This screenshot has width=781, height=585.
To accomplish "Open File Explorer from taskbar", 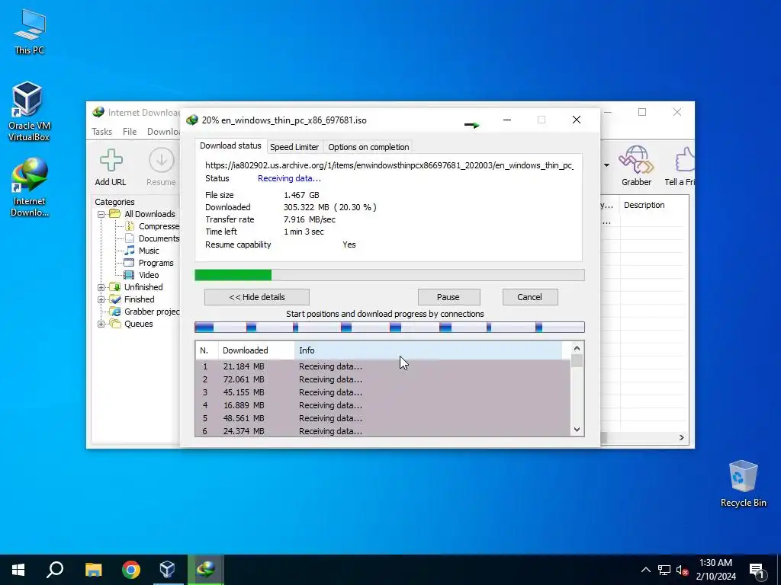I will [93, 570].
